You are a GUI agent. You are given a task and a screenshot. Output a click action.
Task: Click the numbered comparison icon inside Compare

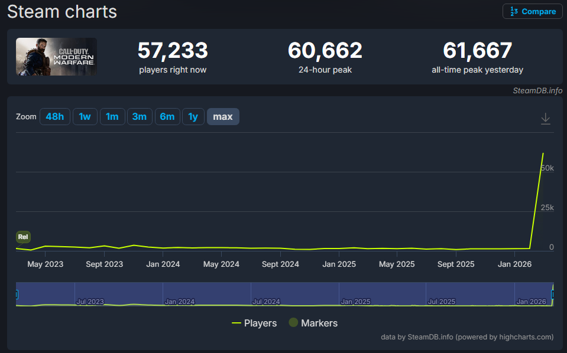coord(514,11)
